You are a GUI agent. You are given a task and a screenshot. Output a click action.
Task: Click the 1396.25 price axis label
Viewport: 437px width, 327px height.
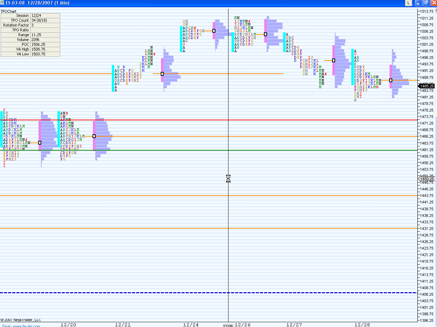tap(426, 320)
